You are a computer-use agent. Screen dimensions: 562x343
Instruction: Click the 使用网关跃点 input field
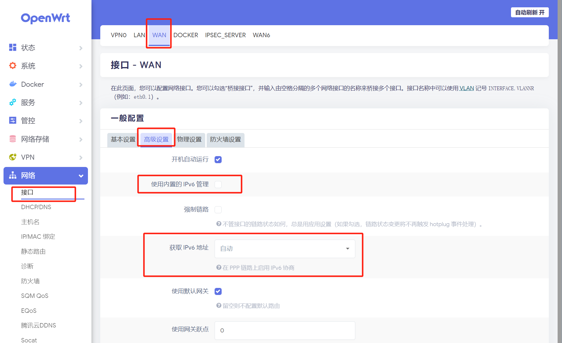point(285,330)
